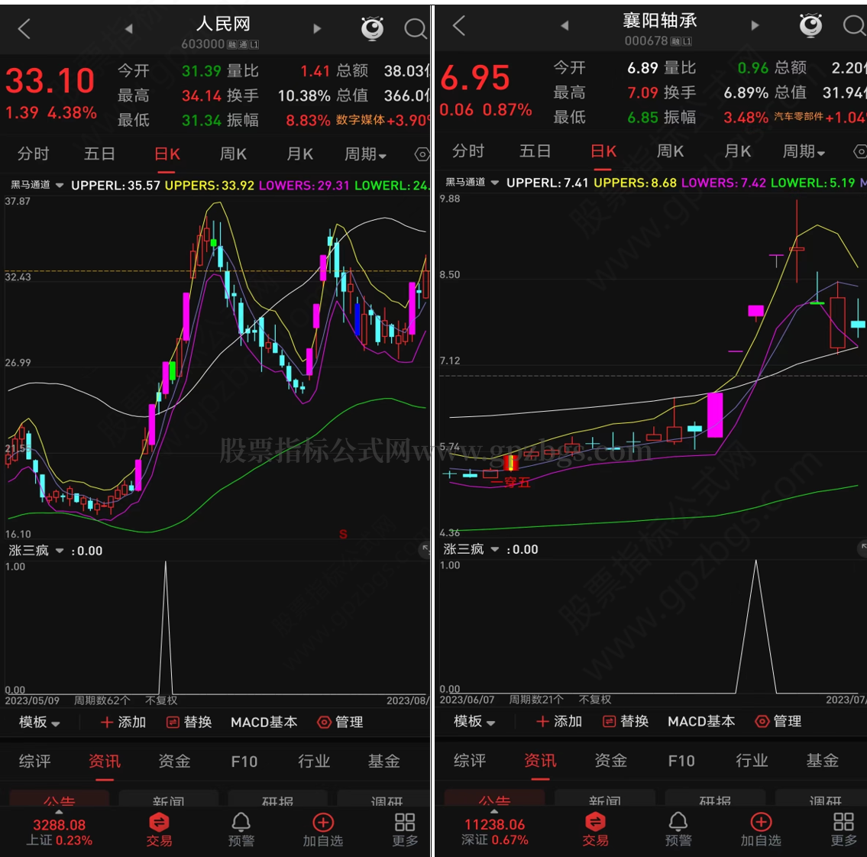This screenshot has width=867, height=857.
Task: Click 管理 button on 襄阳轴承 panel
Action: click(778, 721)
